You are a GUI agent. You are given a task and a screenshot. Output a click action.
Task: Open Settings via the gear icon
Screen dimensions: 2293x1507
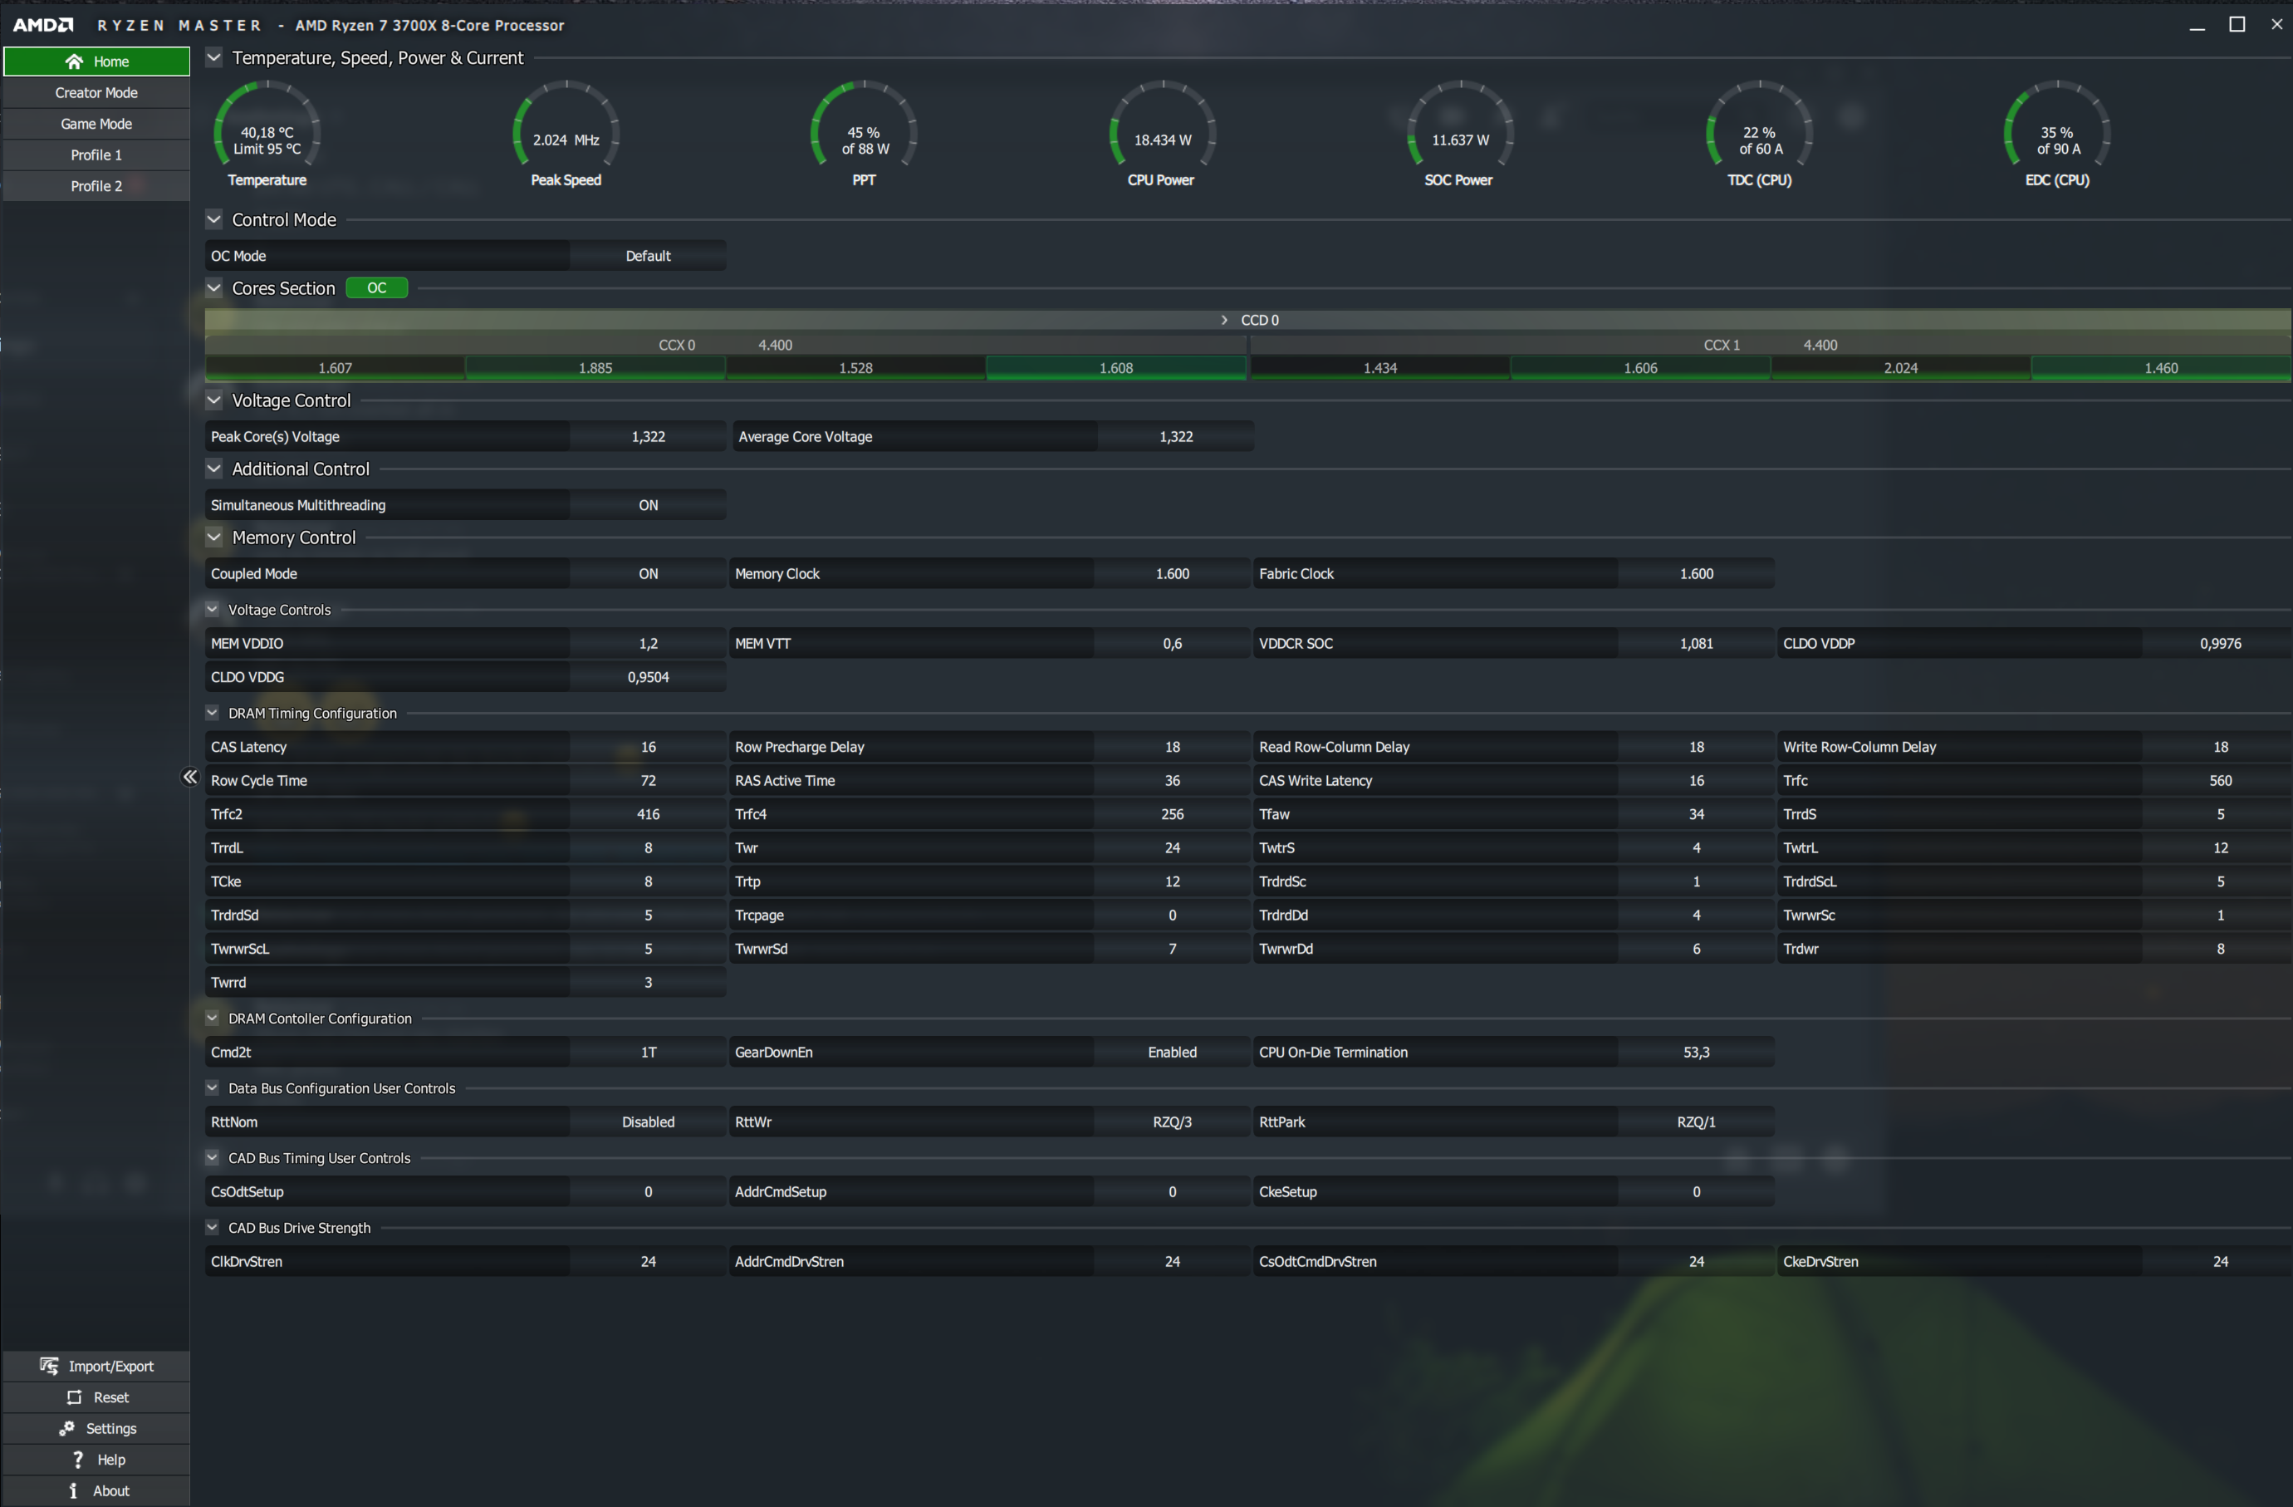[66, 1428]
